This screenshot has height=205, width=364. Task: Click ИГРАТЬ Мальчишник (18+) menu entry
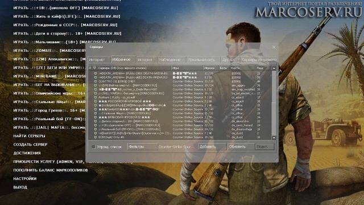(x=64, y=42)
